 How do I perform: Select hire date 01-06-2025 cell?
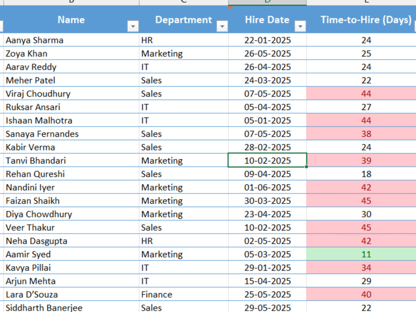click(267, 187)
